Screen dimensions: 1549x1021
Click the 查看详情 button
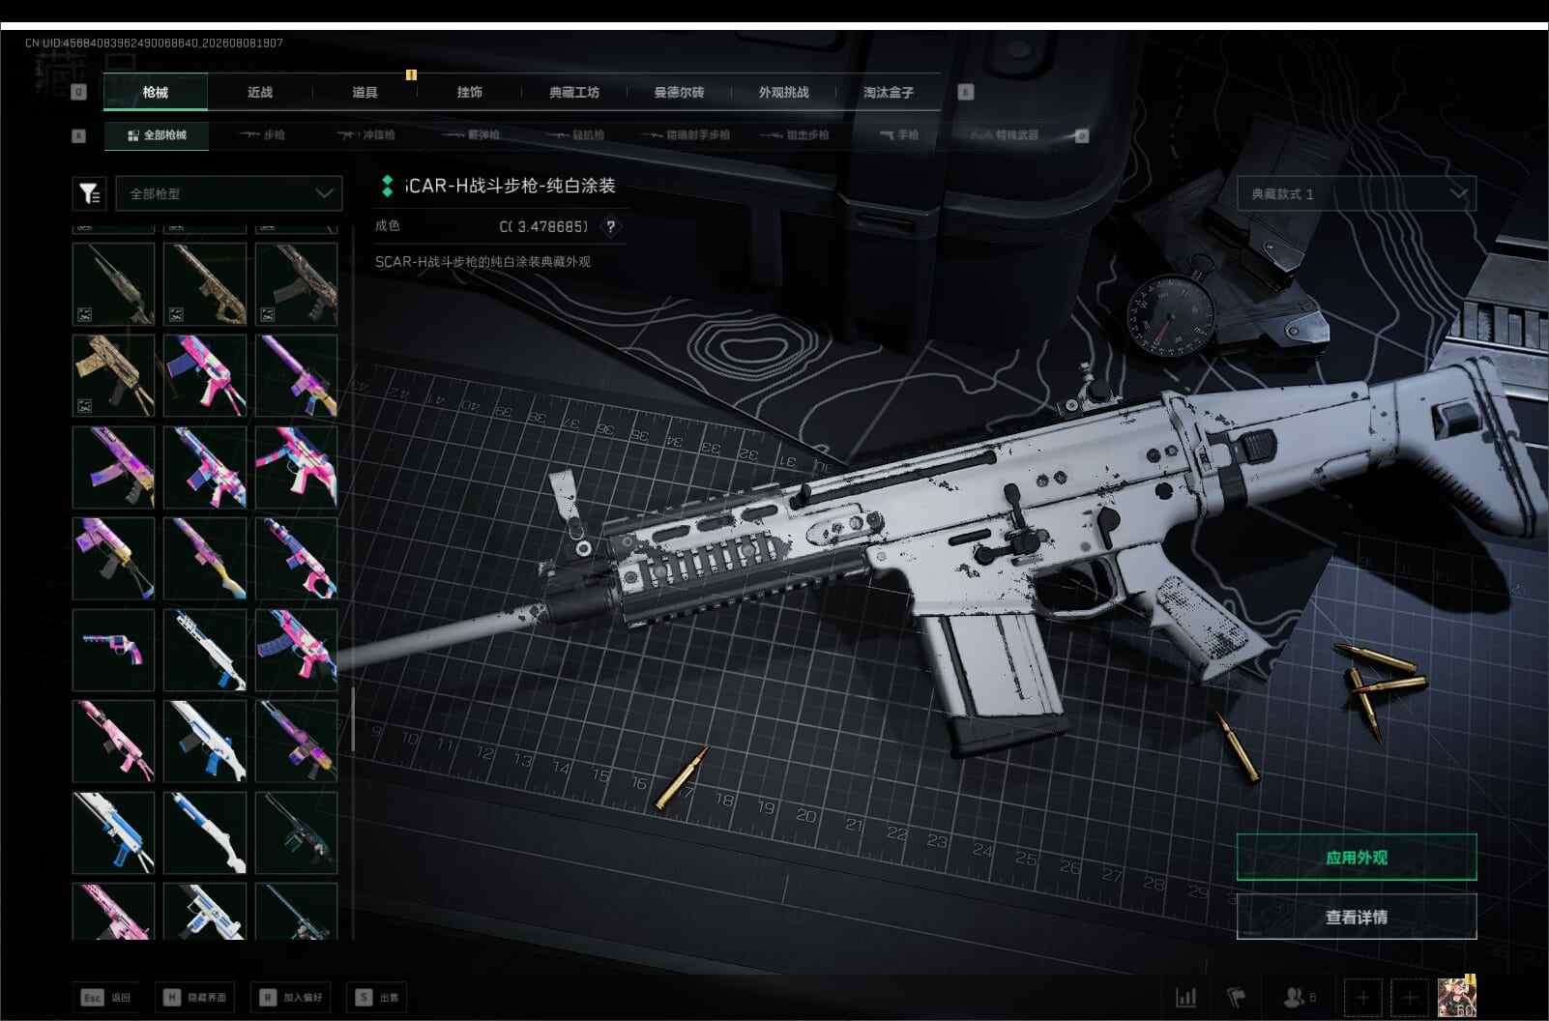point(1357,917)
